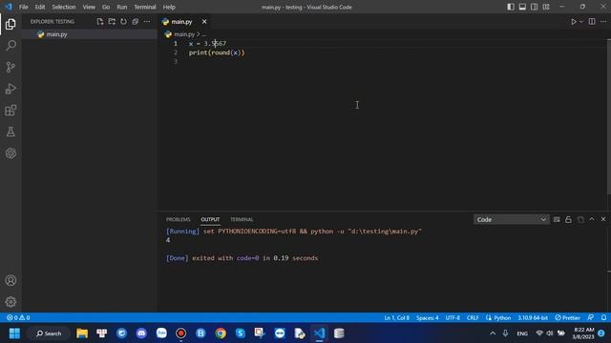This screenshot has width=611, height=343.
Task: Open Explorer views and more actions
Action: [x=147, y=22]
